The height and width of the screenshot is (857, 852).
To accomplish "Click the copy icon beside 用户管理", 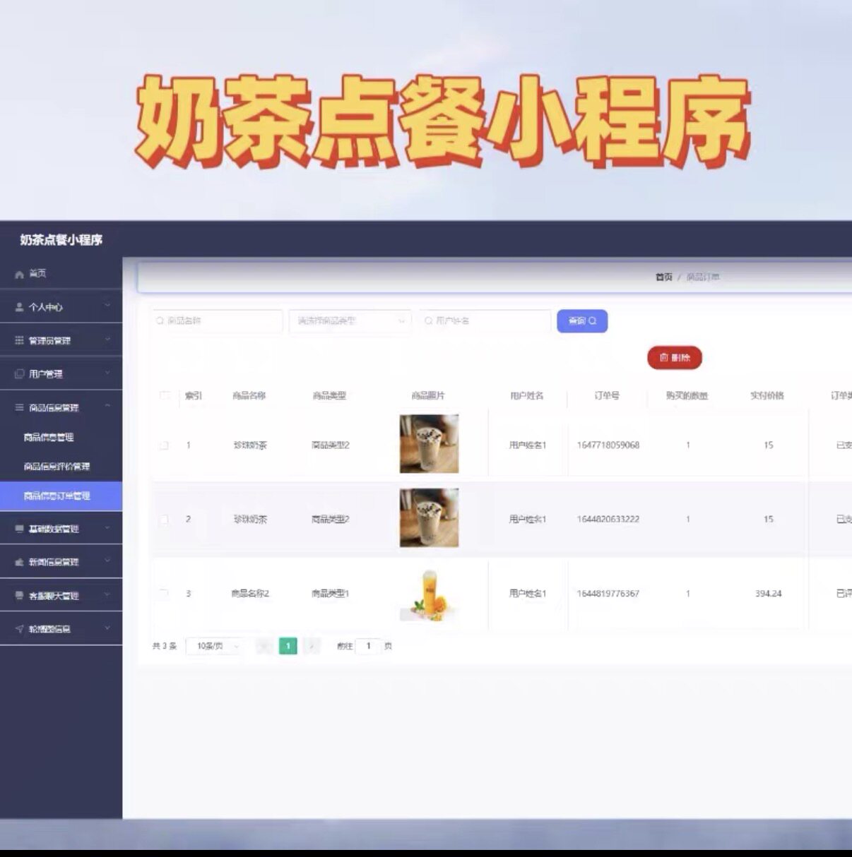I will point(20,374).
